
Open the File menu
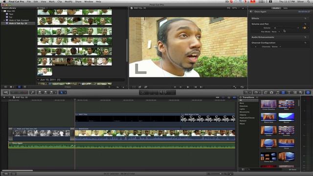29,1
